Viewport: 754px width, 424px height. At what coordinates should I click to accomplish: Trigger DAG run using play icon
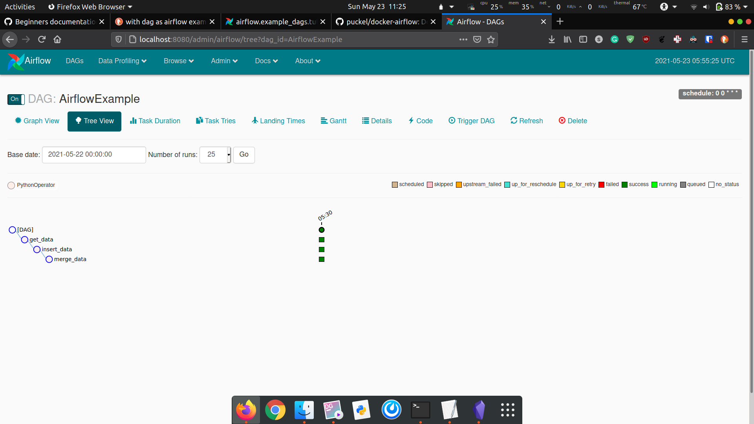(452, 121)
